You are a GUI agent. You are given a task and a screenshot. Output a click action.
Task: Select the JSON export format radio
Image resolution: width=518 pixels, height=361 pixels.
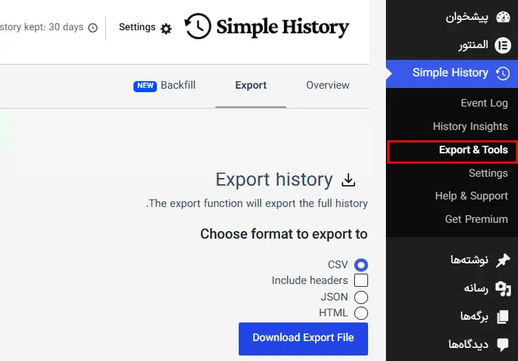coord(361,297)
